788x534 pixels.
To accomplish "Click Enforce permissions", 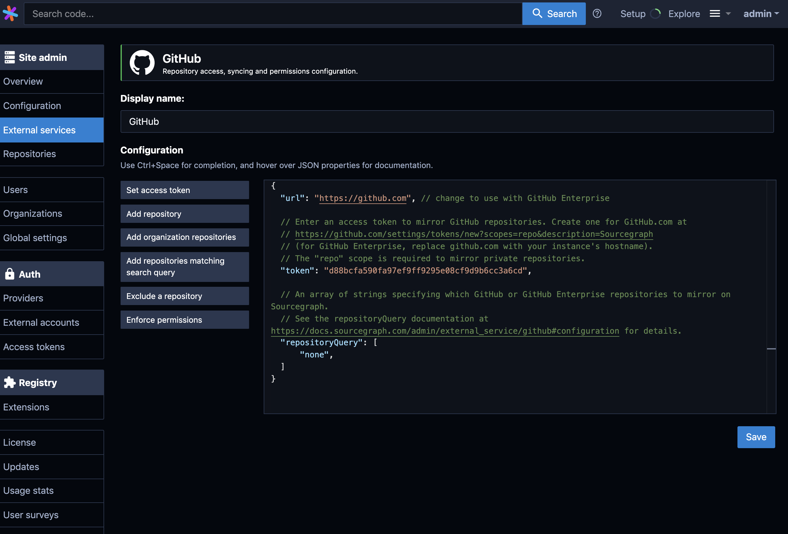I will [185, 319].
